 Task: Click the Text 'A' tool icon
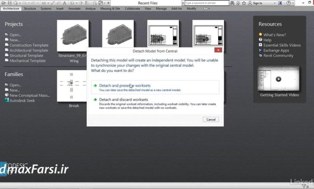click(64, 3)
